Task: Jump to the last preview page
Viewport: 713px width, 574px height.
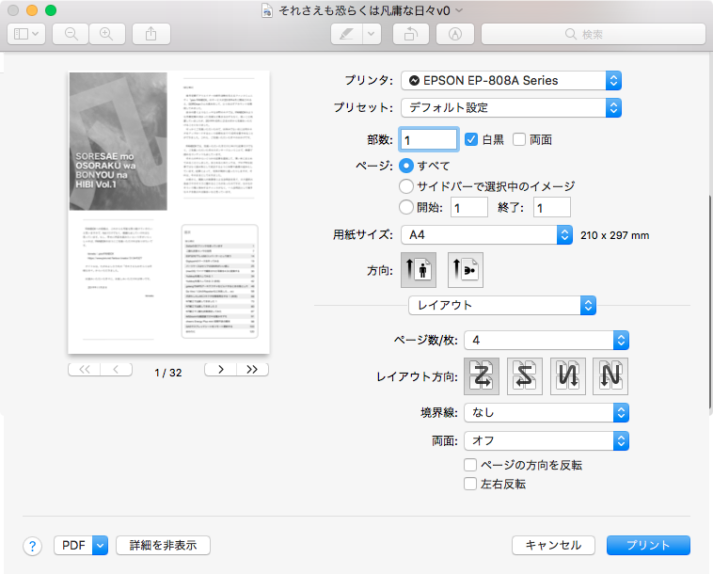Action: pos(252,369)
